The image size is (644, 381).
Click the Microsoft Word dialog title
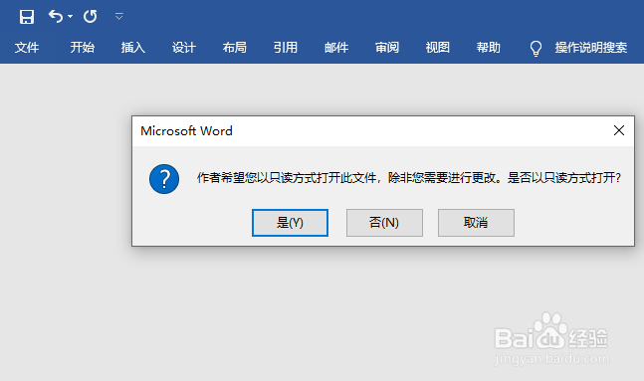[x=186, y=131]
